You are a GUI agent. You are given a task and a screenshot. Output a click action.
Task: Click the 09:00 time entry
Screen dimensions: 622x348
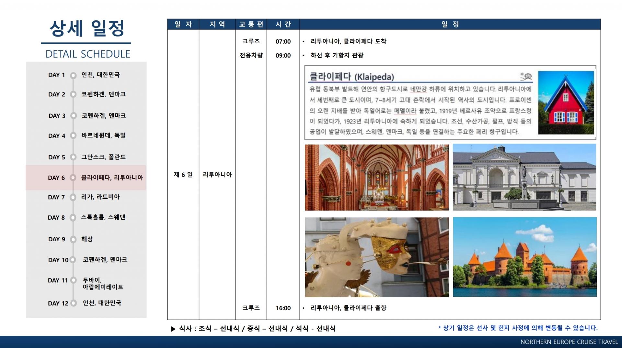tap(283, 56)
